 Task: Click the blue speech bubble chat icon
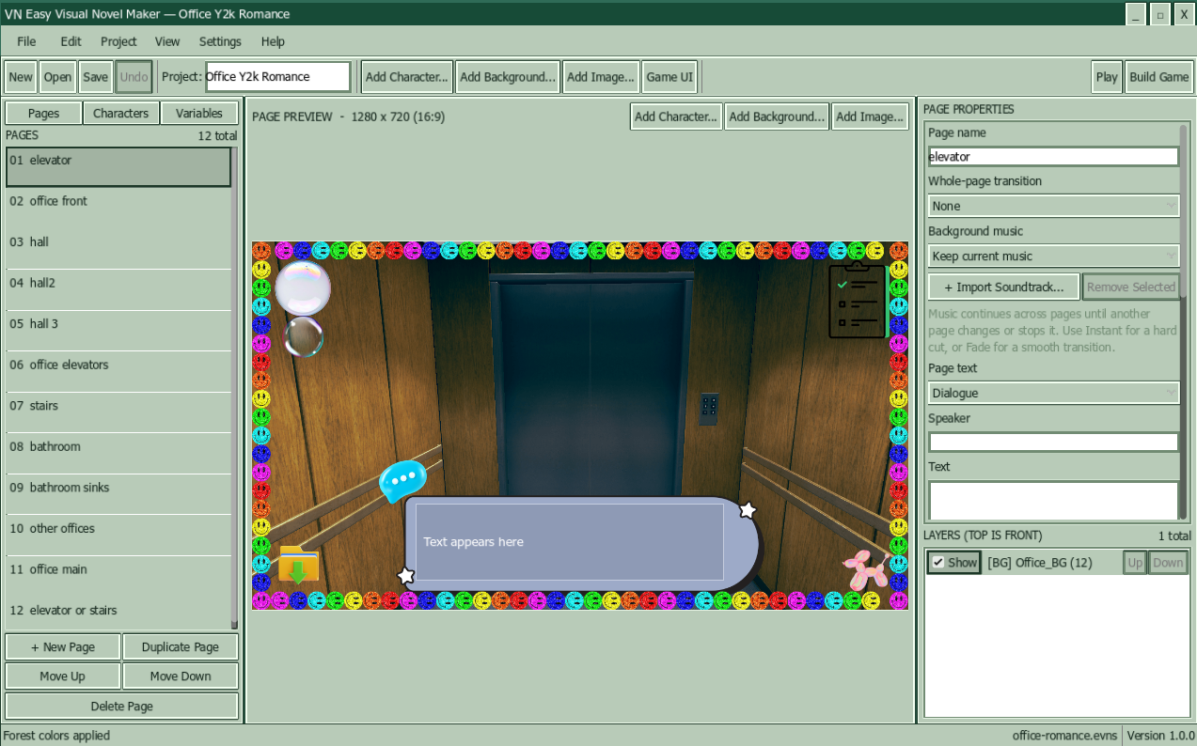[x=403, y=480]
